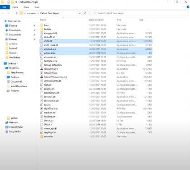Sort by the Type column header
The image size is (190, 170).
119,20
